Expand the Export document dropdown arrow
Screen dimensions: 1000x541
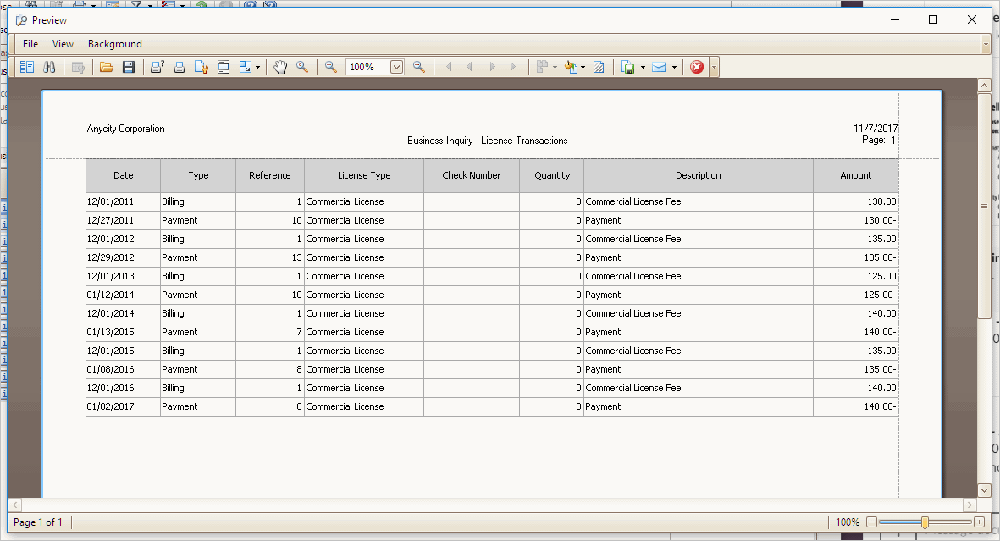tap(643, 67)
